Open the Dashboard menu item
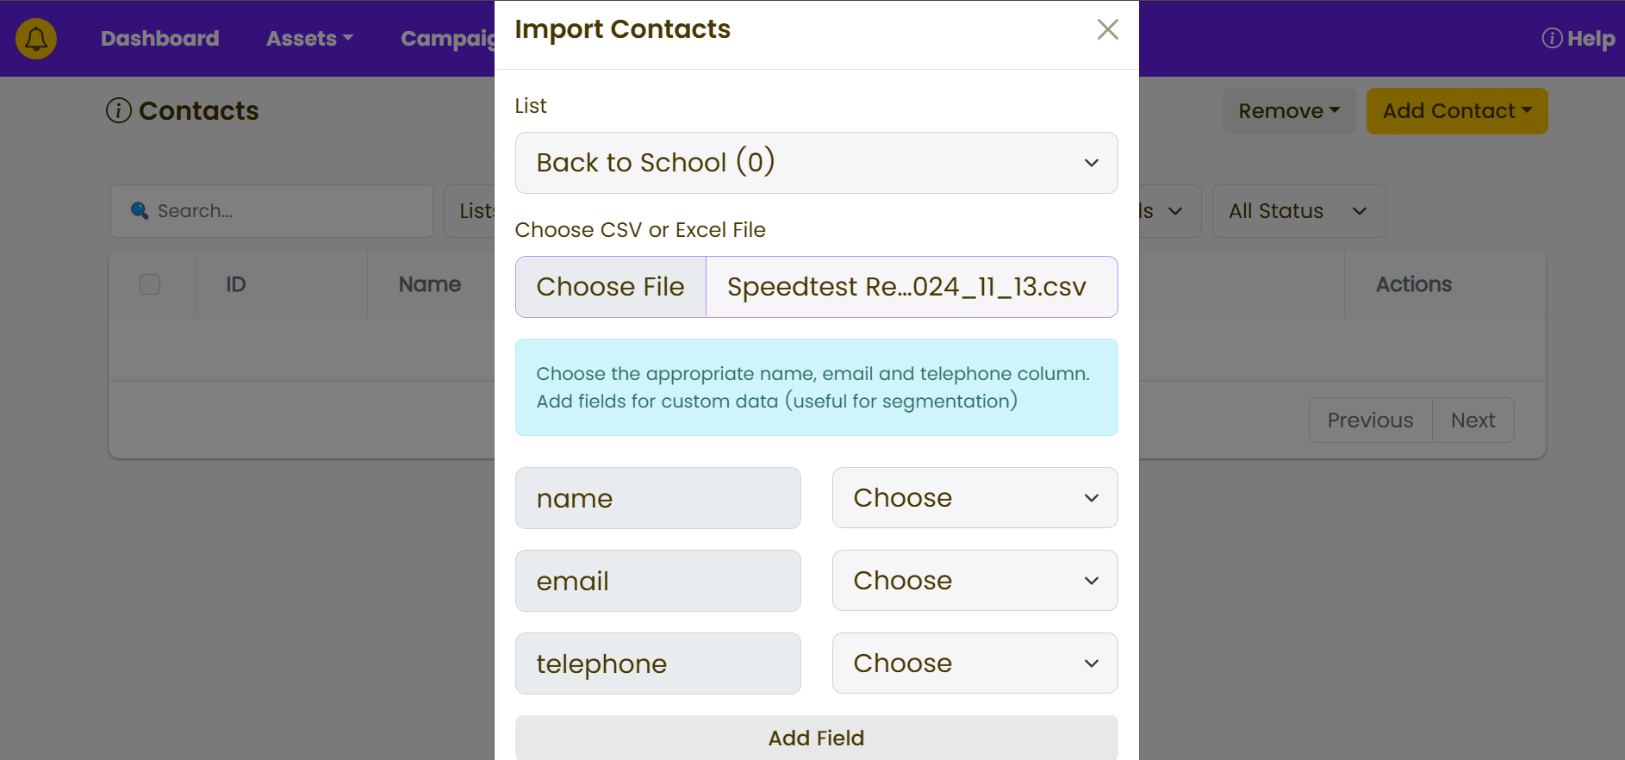1625x760 pixels. pyautogui.click(x=160, y=39)
